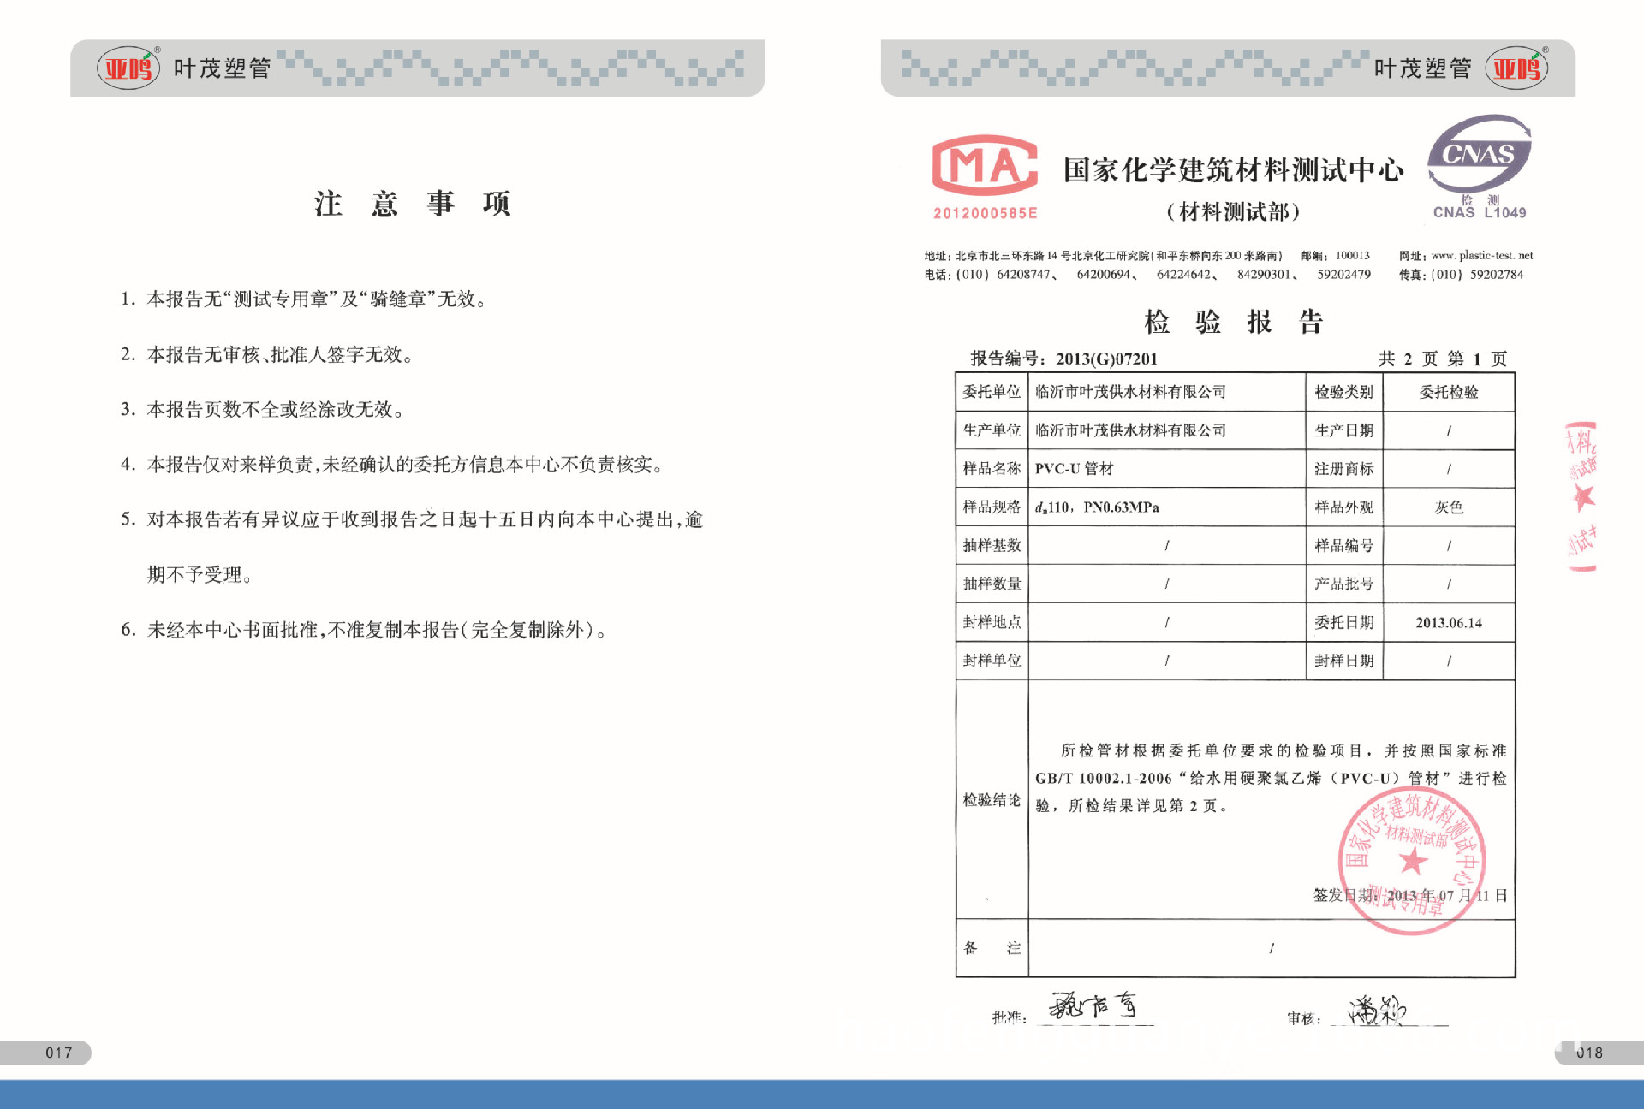Image resolution: width=1644 pixels, height=1109 pixels.
Task: Click the 封样日期 label cell
Action: [1344, 661]
